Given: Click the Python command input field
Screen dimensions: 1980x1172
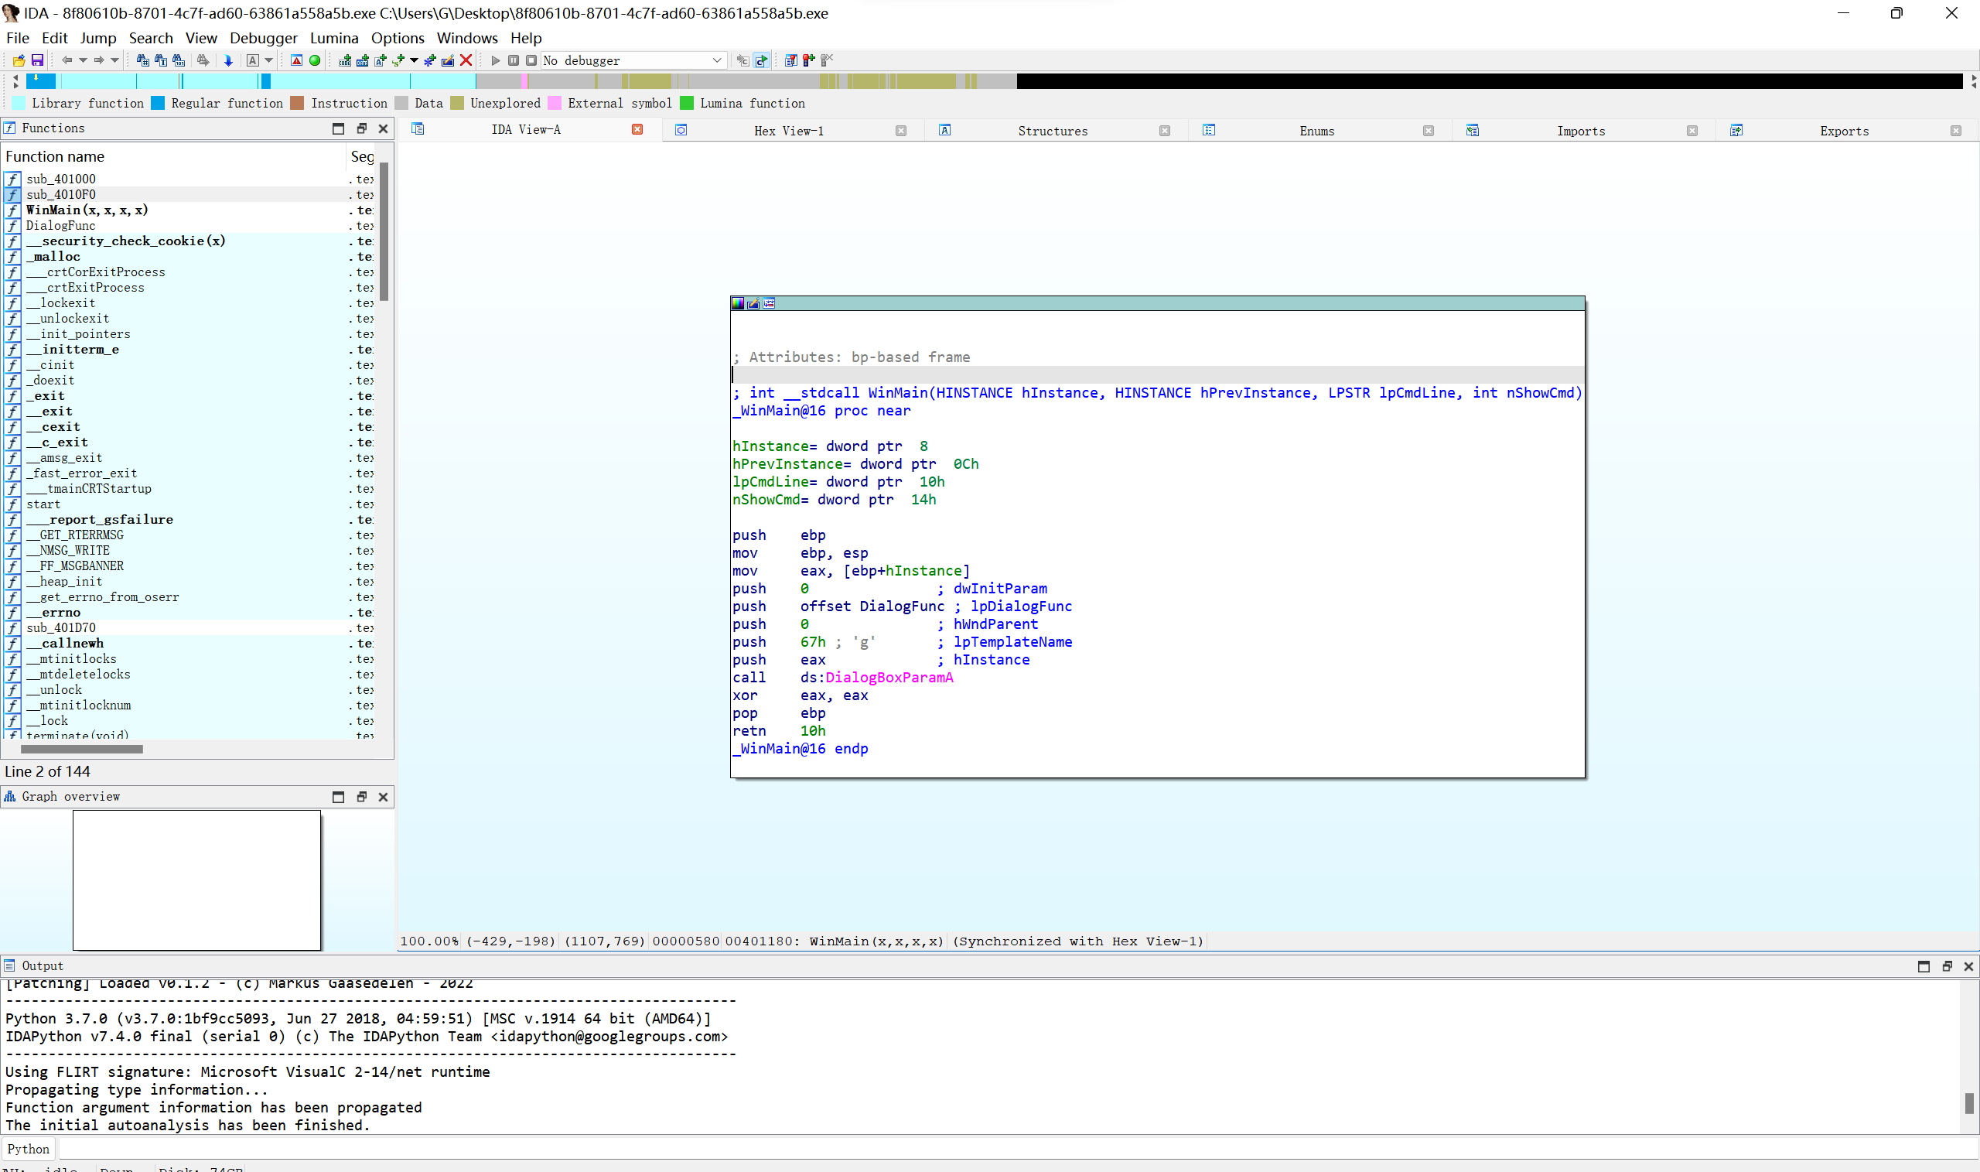Looking at the screenshot, I should pyautogui.click(x=947, y=1148).
